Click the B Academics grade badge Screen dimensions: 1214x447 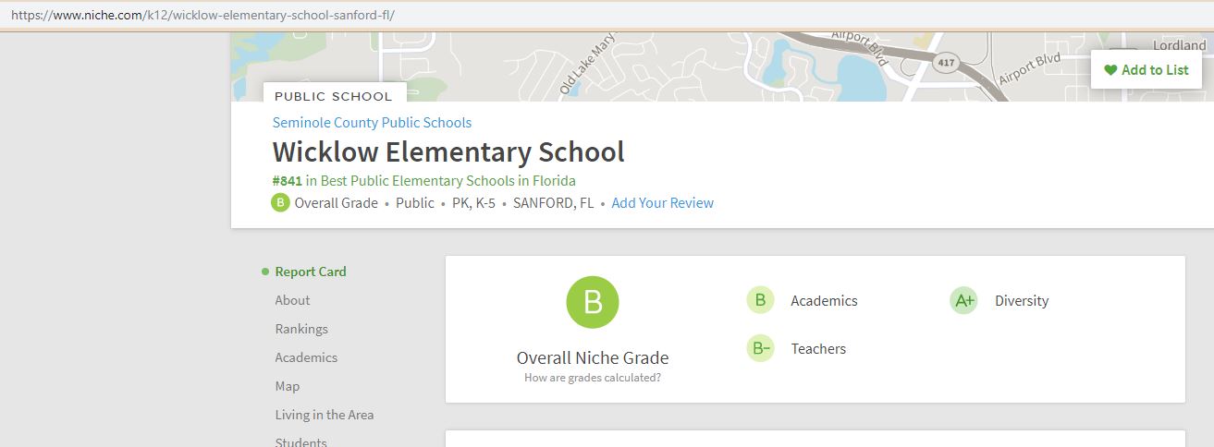click(760, 300)
